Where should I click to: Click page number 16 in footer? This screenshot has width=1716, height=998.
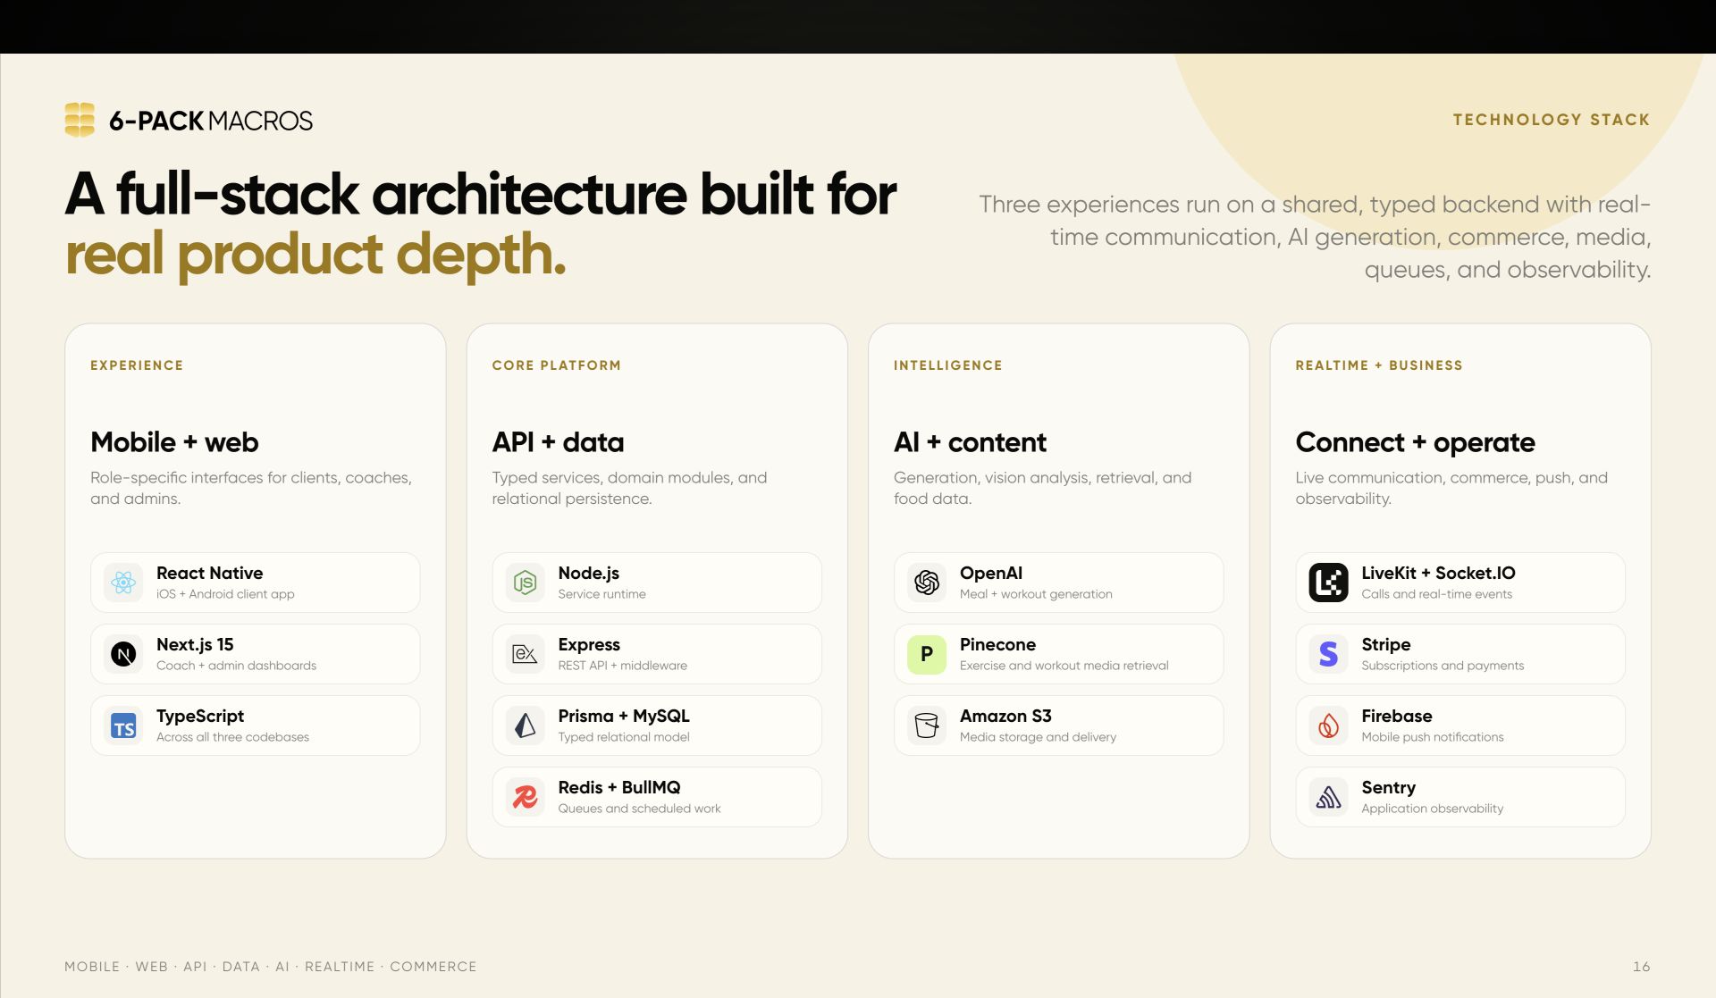[1641, 967]
